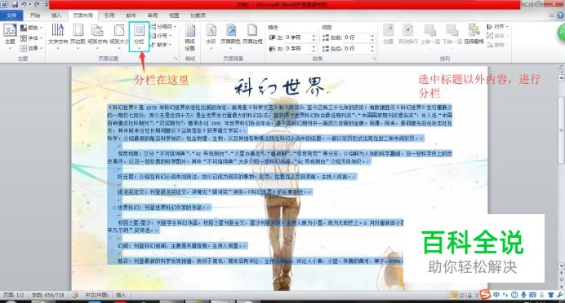
Task: Click the 页面: 1/2 page indicator in status bar
Action: tap(14, 295)
